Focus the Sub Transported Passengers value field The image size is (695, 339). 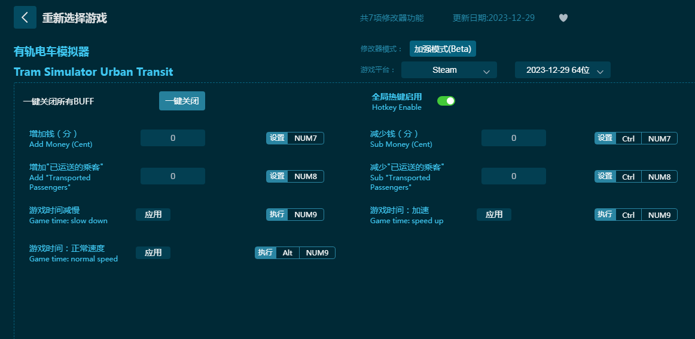click(513, 176)
